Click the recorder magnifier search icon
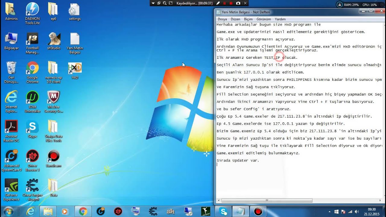Screen dimensions: 386x217 pos(165,3)
